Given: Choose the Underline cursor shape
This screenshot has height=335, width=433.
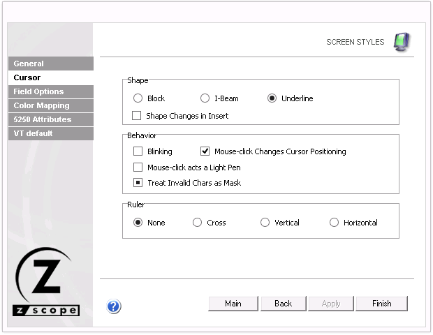Looking at the screenshot, I should tap(272, 98).
